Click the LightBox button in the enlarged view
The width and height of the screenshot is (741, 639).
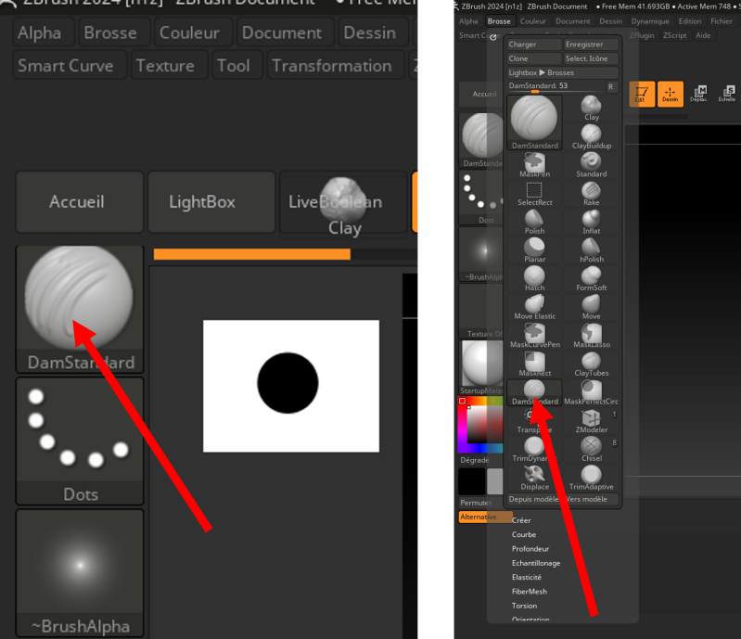coord(211,202)
